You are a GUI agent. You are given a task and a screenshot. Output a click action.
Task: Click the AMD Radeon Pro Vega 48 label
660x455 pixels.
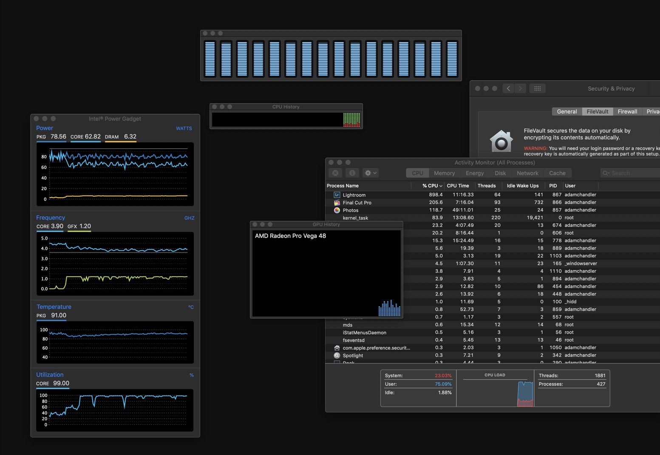290,236
